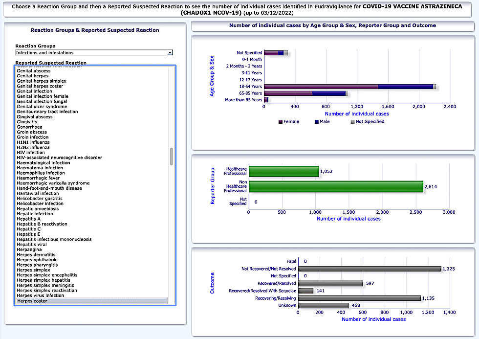Choose 'Haematoma infection' reaction

(40, 168)
